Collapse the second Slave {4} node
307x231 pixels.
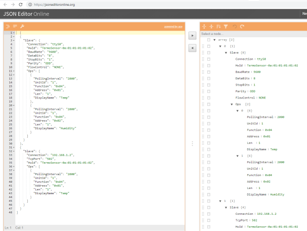point(226,208)
